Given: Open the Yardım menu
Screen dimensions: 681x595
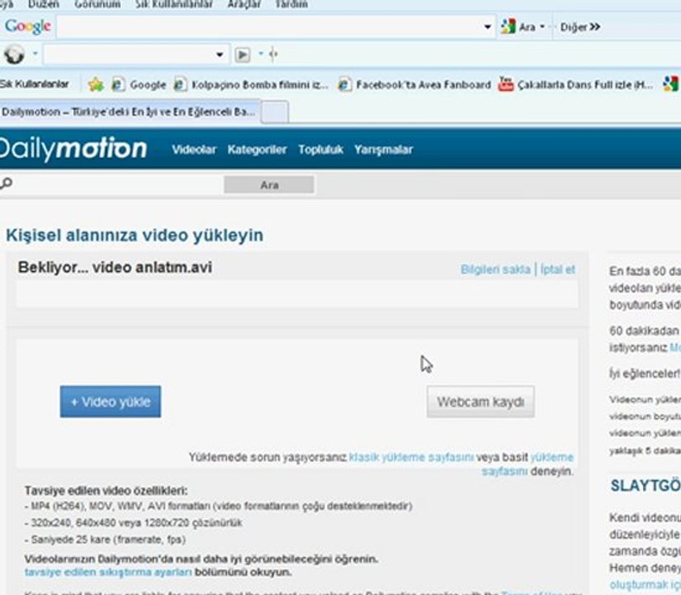Looking at the screenshot, I should click(291, 4).
